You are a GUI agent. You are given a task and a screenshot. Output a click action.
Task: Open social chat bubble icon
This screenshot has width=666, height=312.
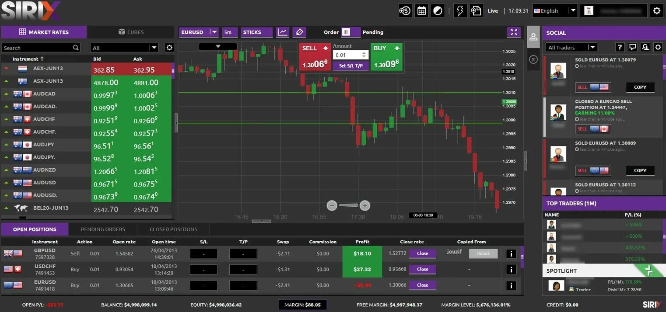coord(632,47)
